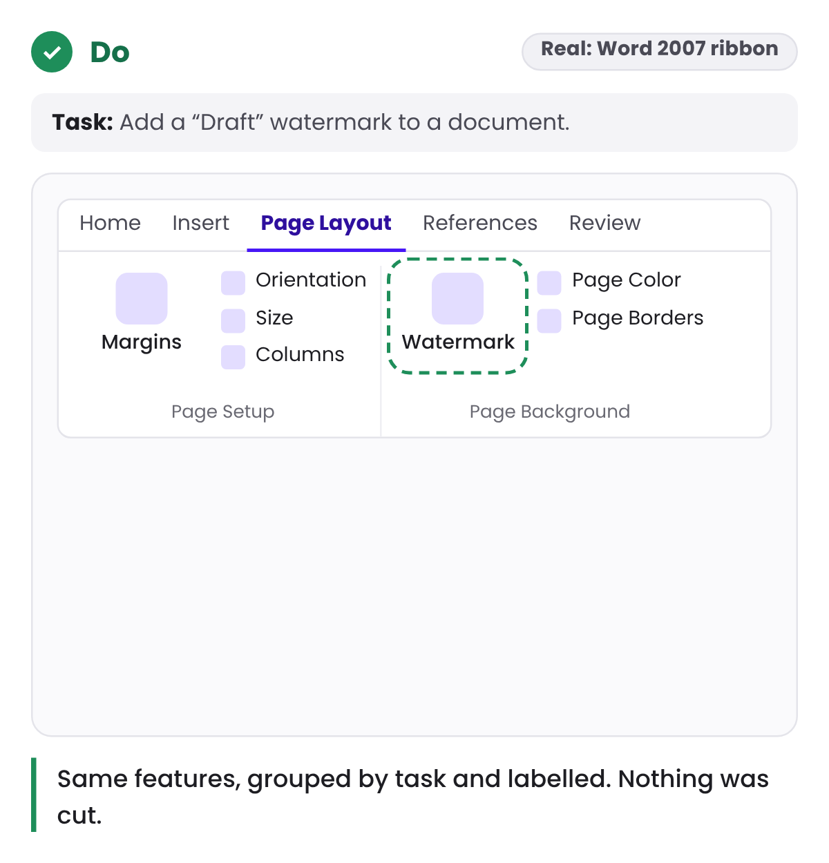Select the Page Layout tab
Image resolution: width=829 pixels, height=863 pixels.
[326, 224]
